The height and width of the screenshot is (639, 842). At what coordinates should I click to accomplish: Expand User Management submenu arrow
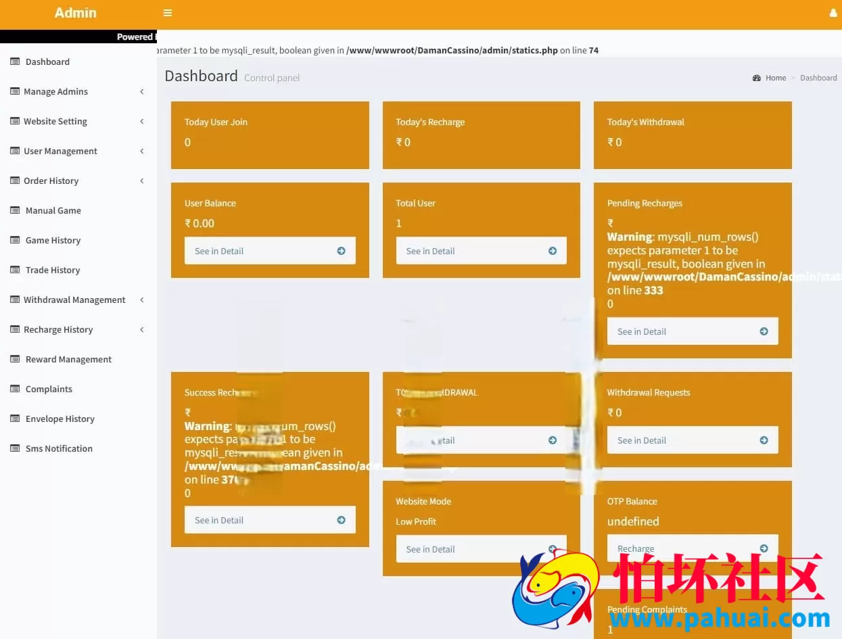141,151
